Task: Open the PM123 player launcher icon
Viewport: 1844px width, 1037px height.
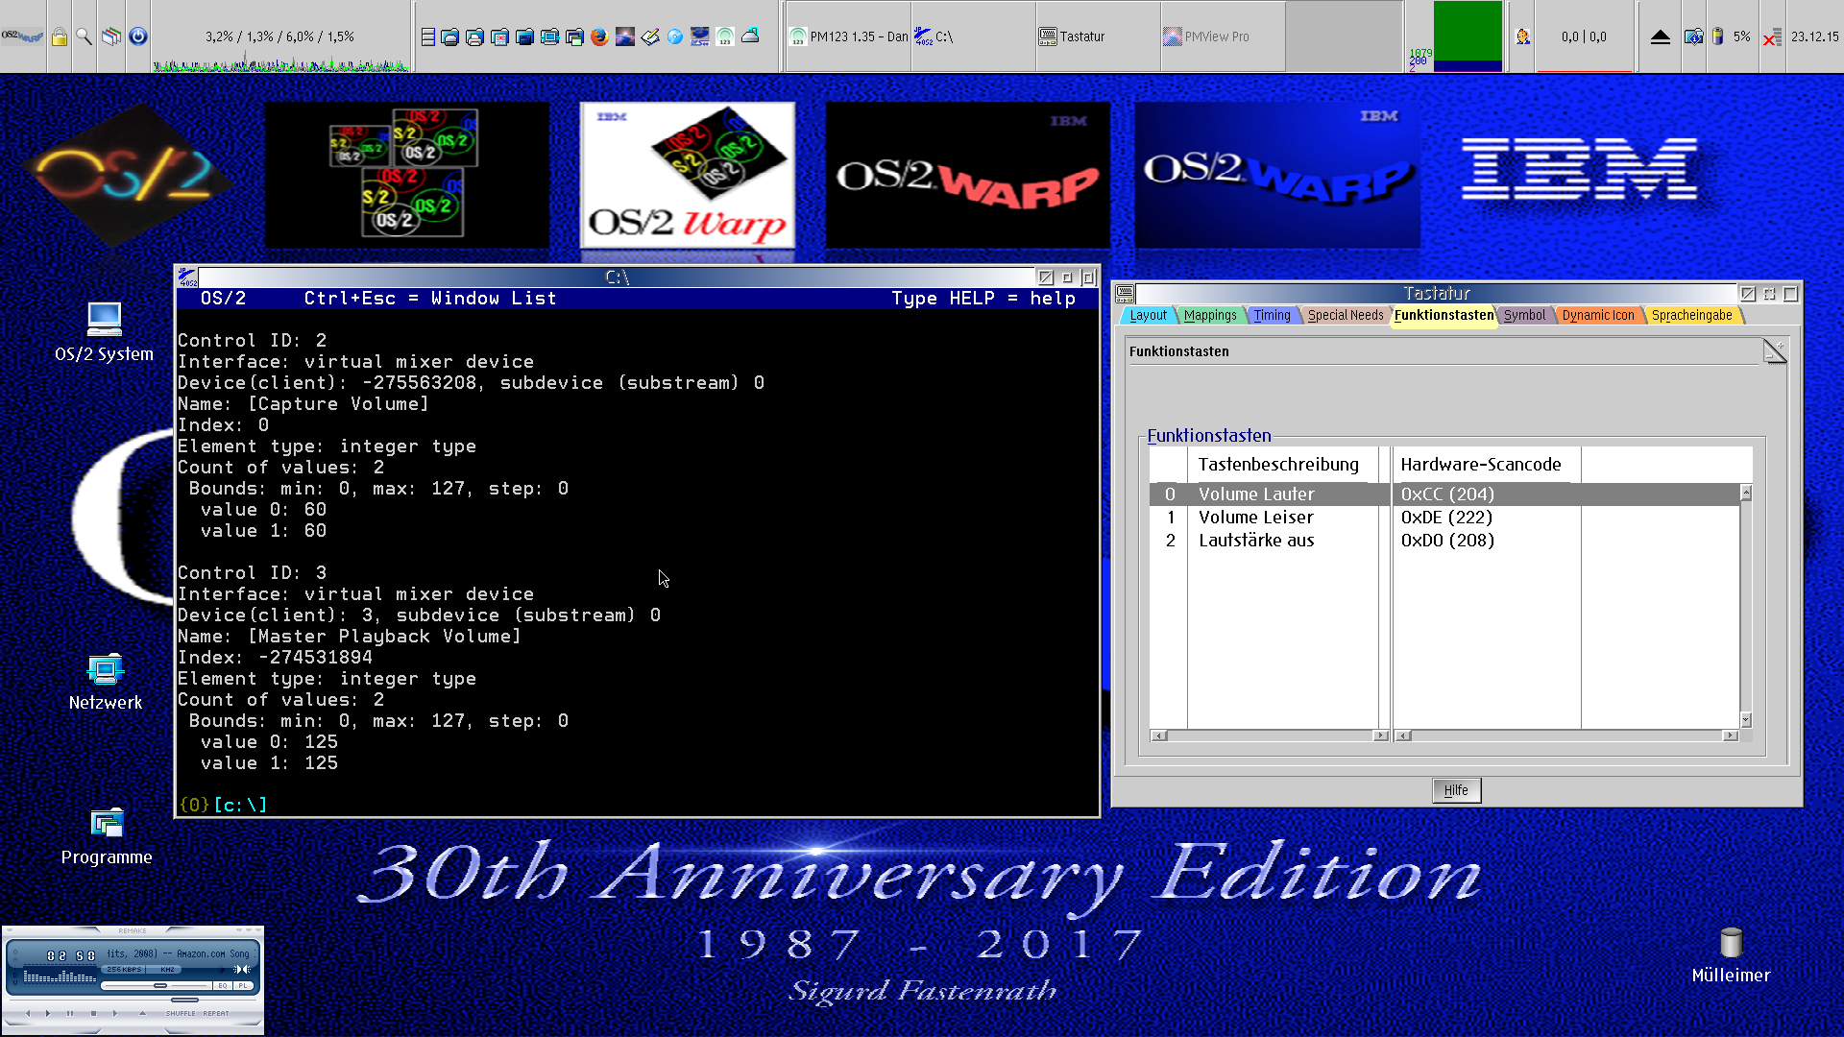Action: [x=725, y=36]
